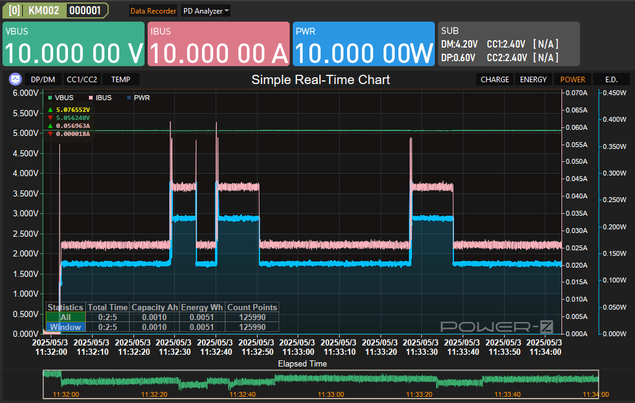This screenshot has height=403, width=635.
Task: Click the KM002 device badge
Action: coord(43,11)
